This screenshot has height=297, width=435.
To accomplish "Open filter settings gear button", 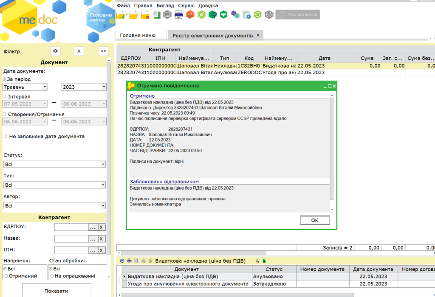I will (x=55, y=51).
